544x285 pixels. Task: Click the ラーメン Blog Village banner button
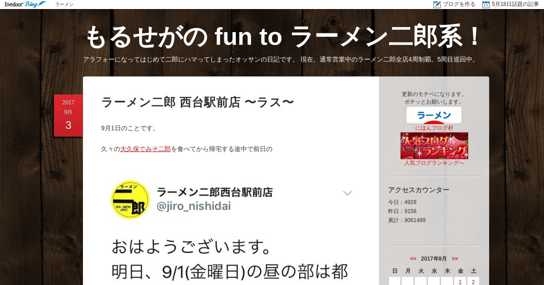(434, 115)
